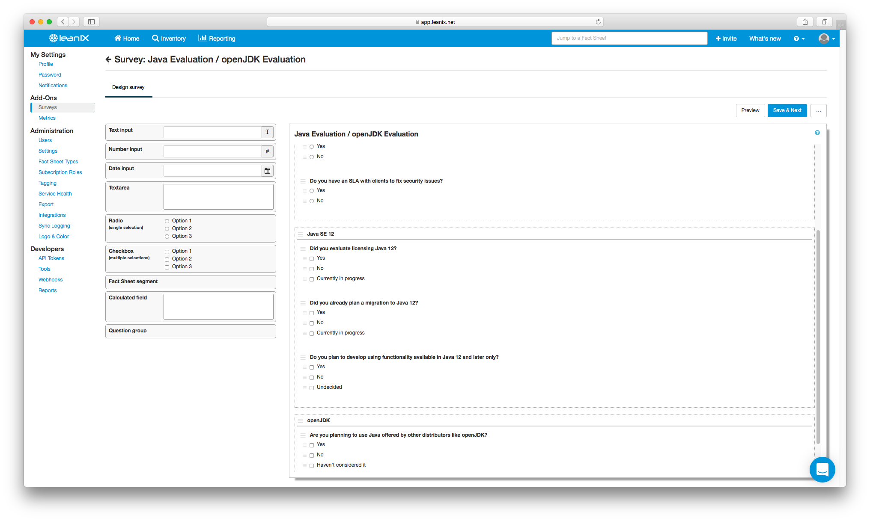The image size is (870, 521).
Task: Open the Service Health link
Action: 55,194
